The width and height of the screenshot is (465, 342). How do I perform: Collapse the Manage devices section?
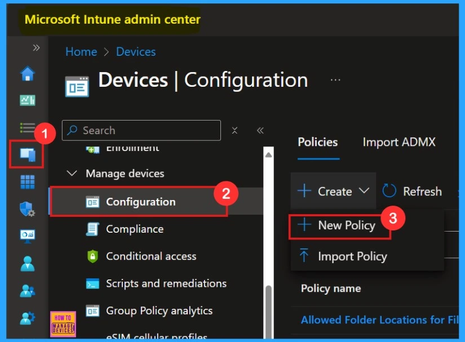[x=72, y=173]
